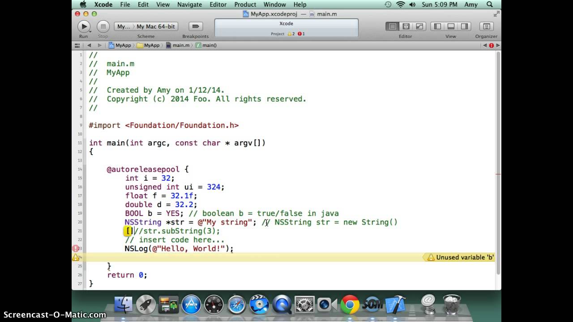Run the project with the Run button
The image size is (573, 322).
(84, 26)
